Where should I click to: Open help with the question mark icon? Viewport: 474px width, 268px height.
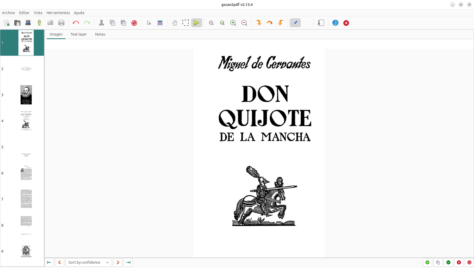[x=335, y=23]
